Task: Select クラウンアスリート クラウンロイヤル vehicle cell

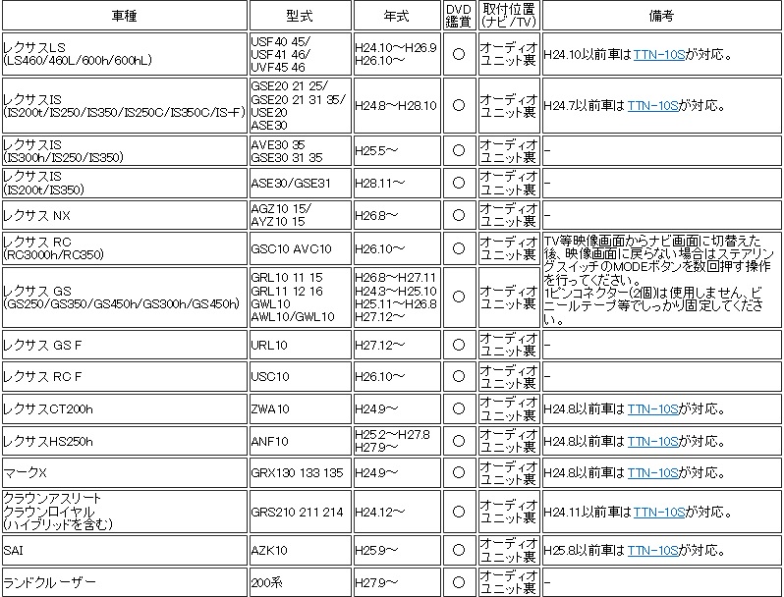Action: pos(125,512)
